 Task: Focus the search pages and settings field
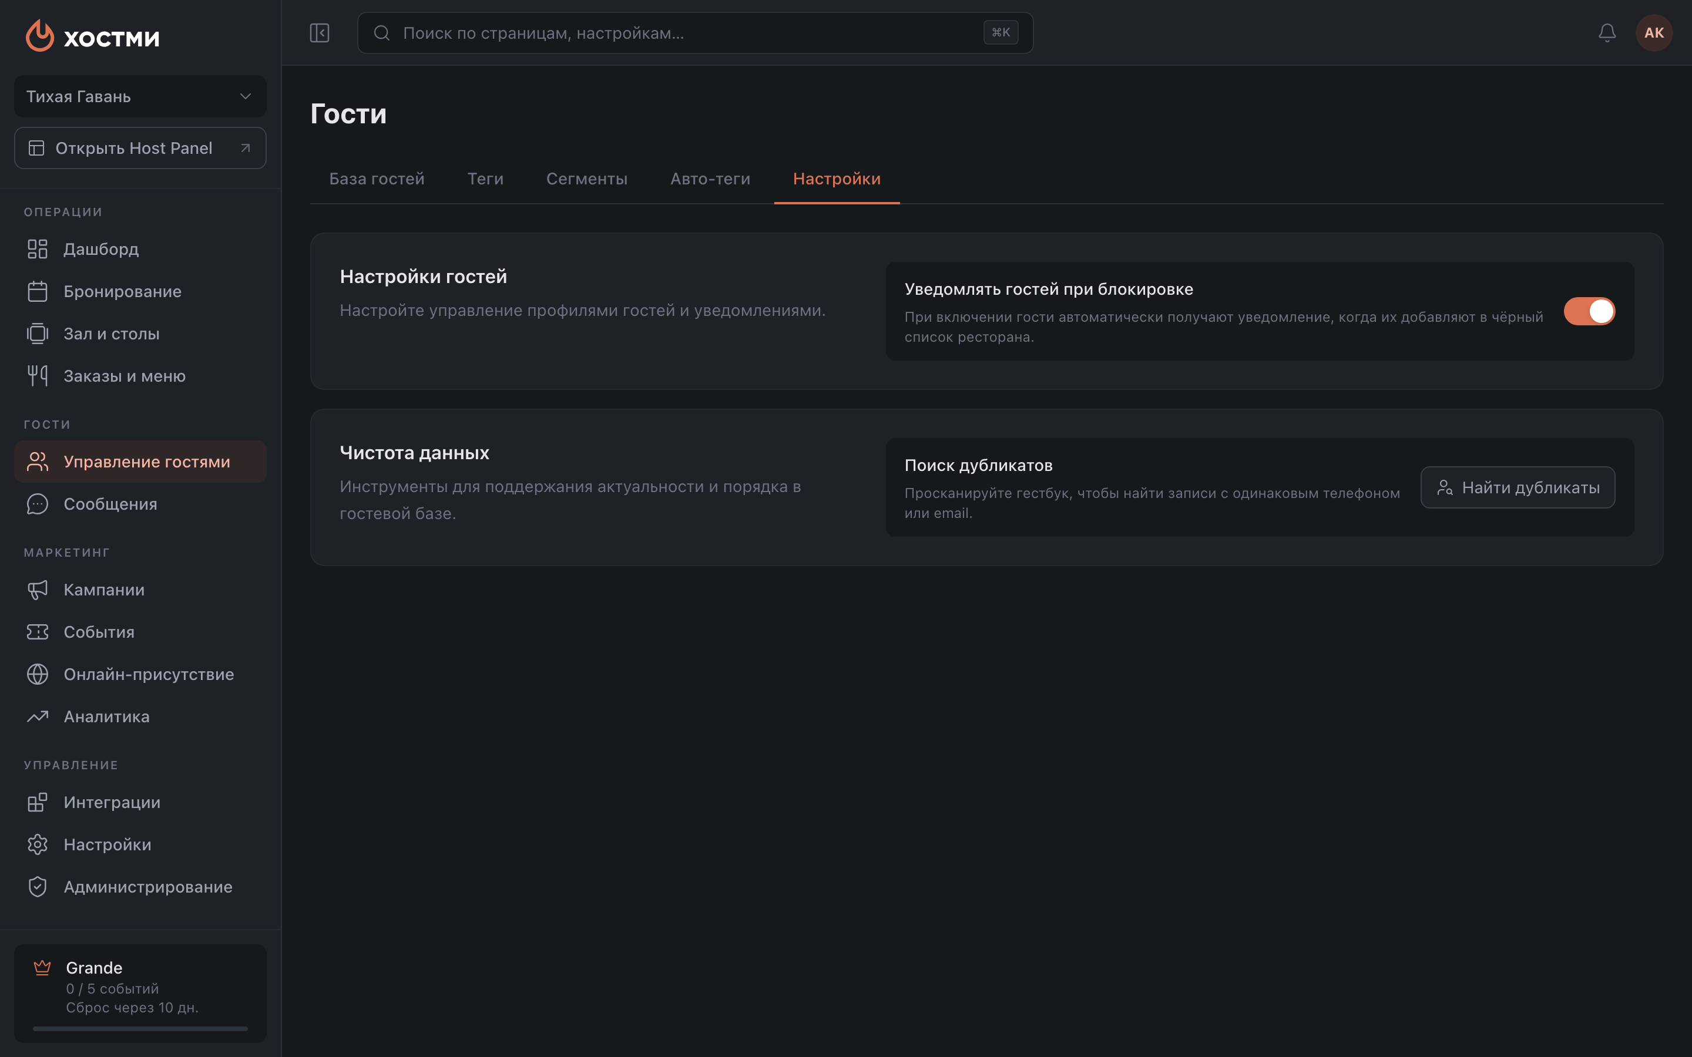(695, 33)
